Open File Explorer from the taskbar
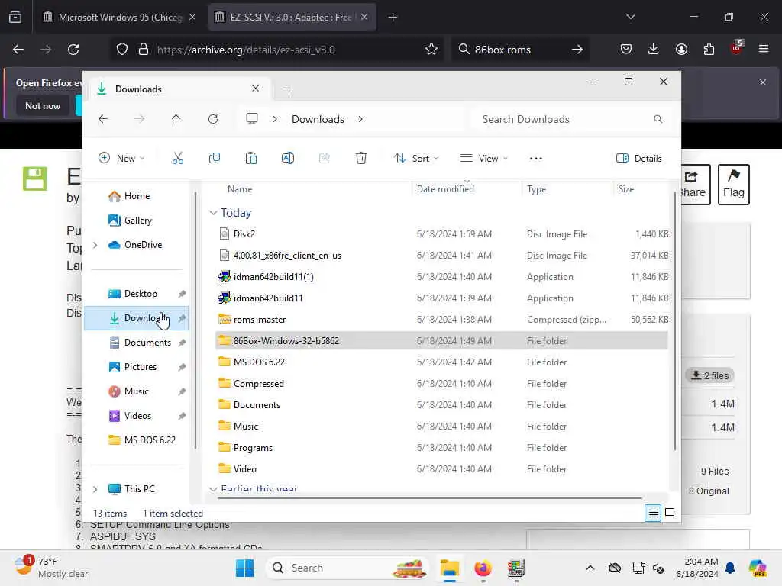 tap(449, 568)
